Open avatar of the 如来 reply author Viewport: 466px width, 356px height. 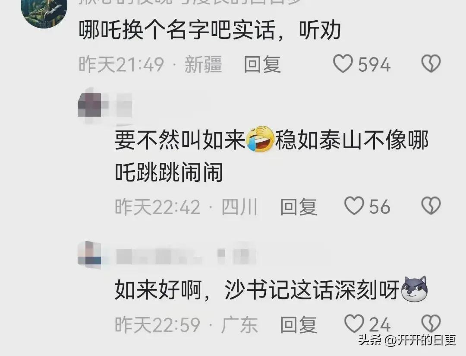tap(90, 106)
